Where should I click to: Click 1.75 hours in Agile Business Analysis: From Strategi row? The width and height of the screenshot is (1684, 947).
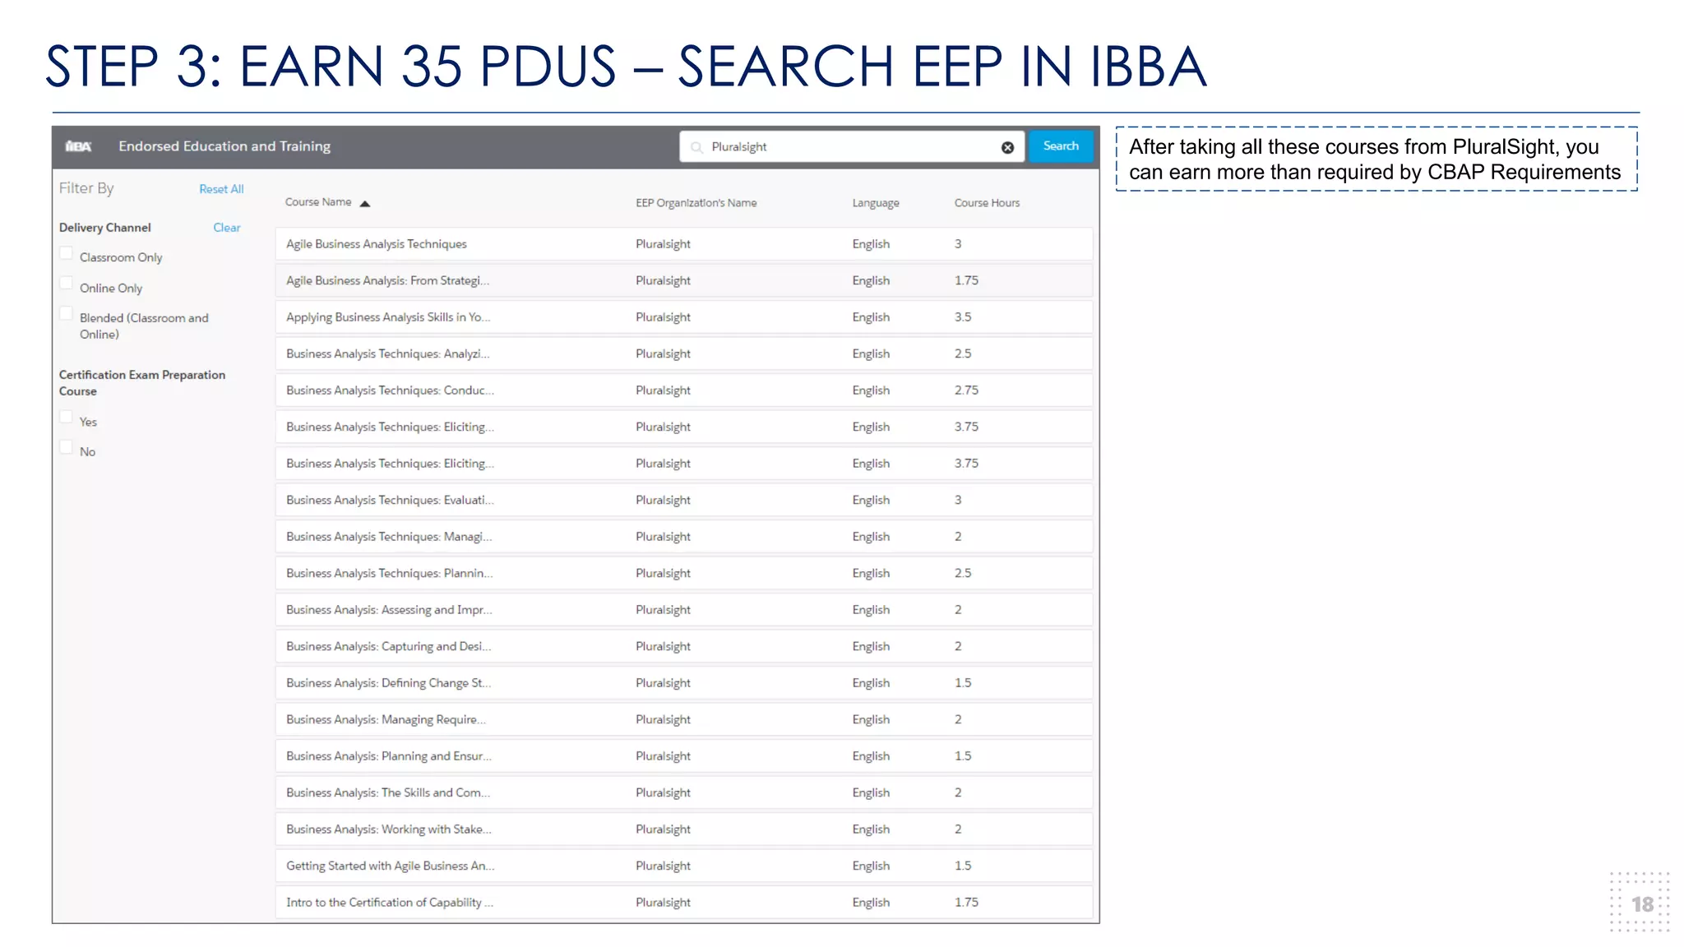coord(966,280)
